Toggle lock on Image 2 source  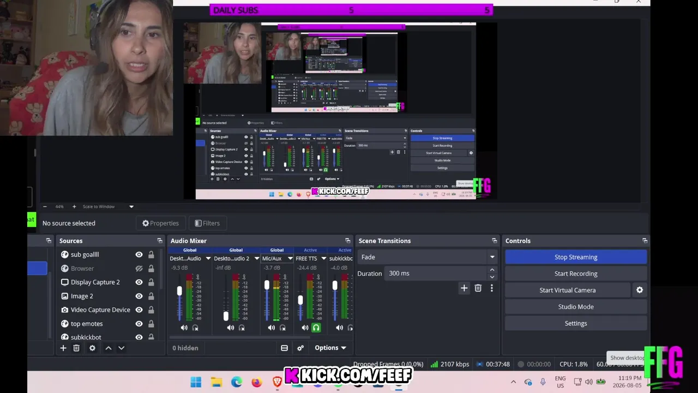click(x=151, y=296)
